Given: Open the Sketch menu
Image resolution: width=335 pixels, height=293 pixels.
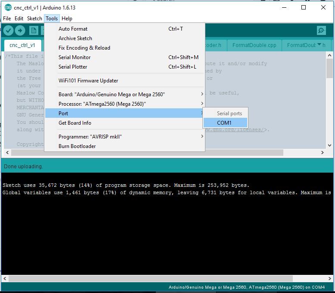Looking at the screenshot, I should 34,19.
